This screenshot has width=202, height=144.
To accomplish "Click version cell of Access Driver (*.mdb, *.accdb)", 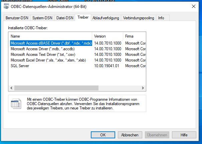I will [108, 49].
